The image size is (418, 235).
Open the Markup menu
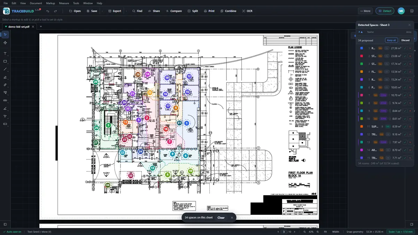pos(51,3)
